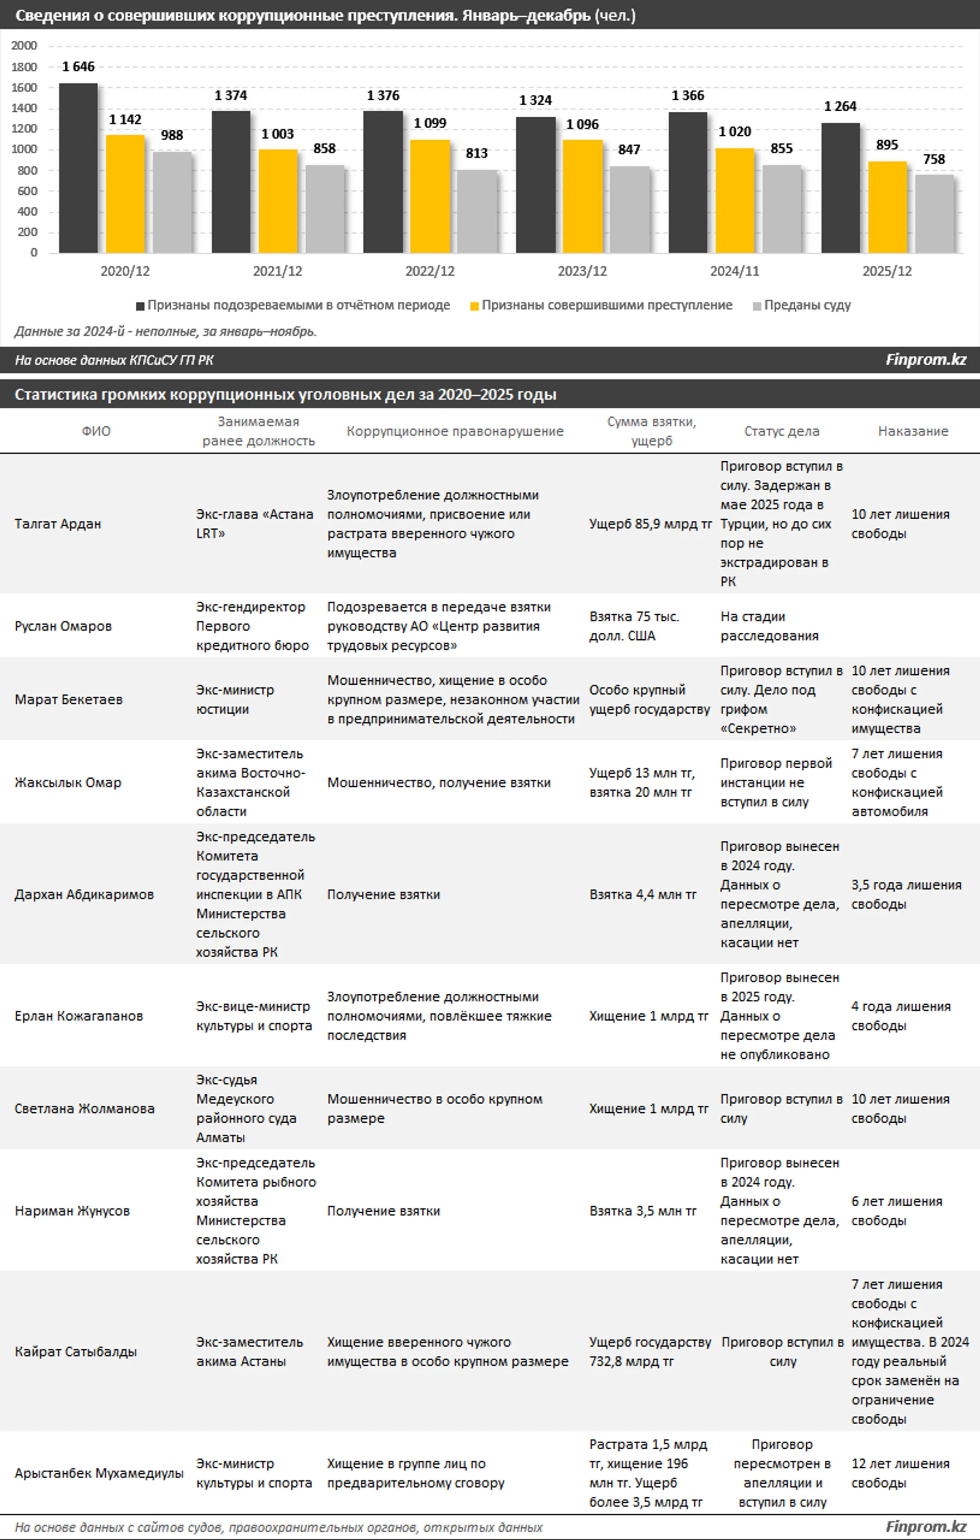This screenshot has width=980, height=1540.
Task: Select the Кайрат Сатыбалды name cell
Action: (75, 1351)
